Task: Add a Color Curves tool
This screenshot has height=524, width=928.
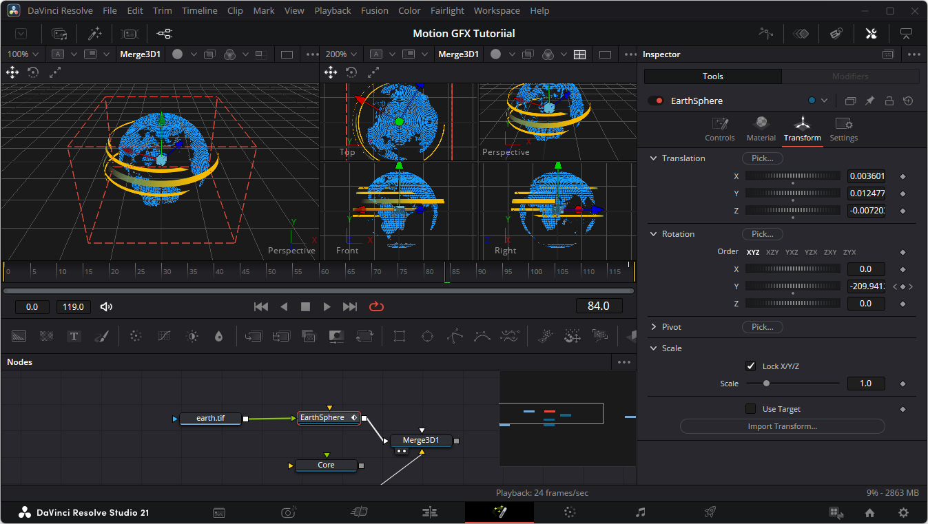Action: tap(164, 336)
